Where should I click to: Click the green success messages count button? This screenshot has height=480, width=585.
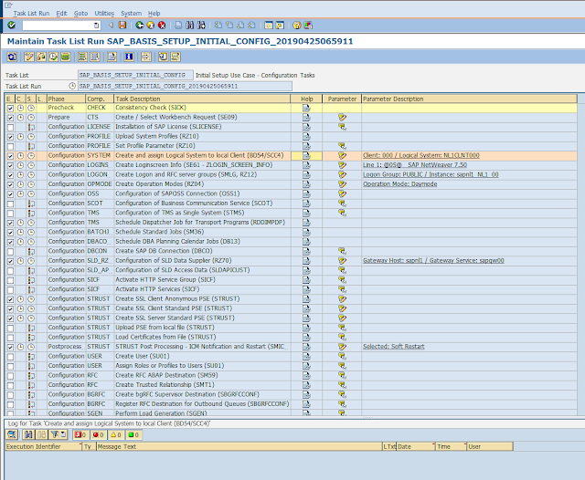(133, 434)
